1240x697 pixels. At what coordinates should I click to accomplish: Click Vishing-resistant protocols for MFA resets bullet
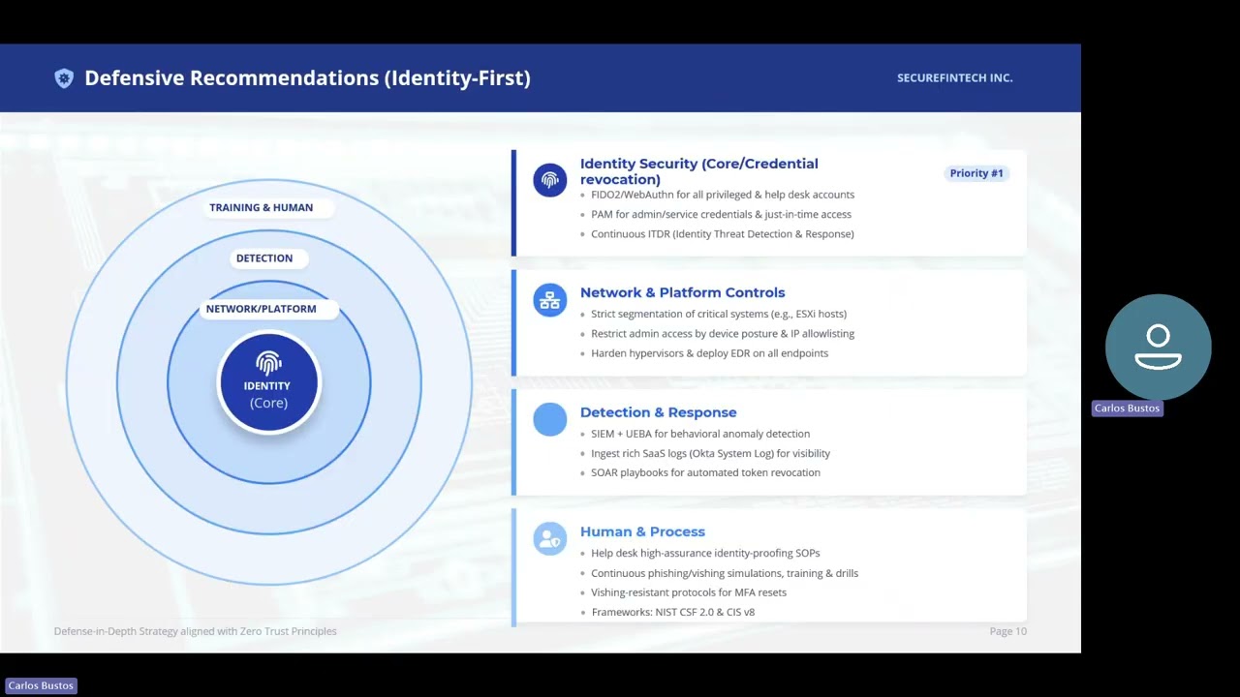[x=689, y=592]
